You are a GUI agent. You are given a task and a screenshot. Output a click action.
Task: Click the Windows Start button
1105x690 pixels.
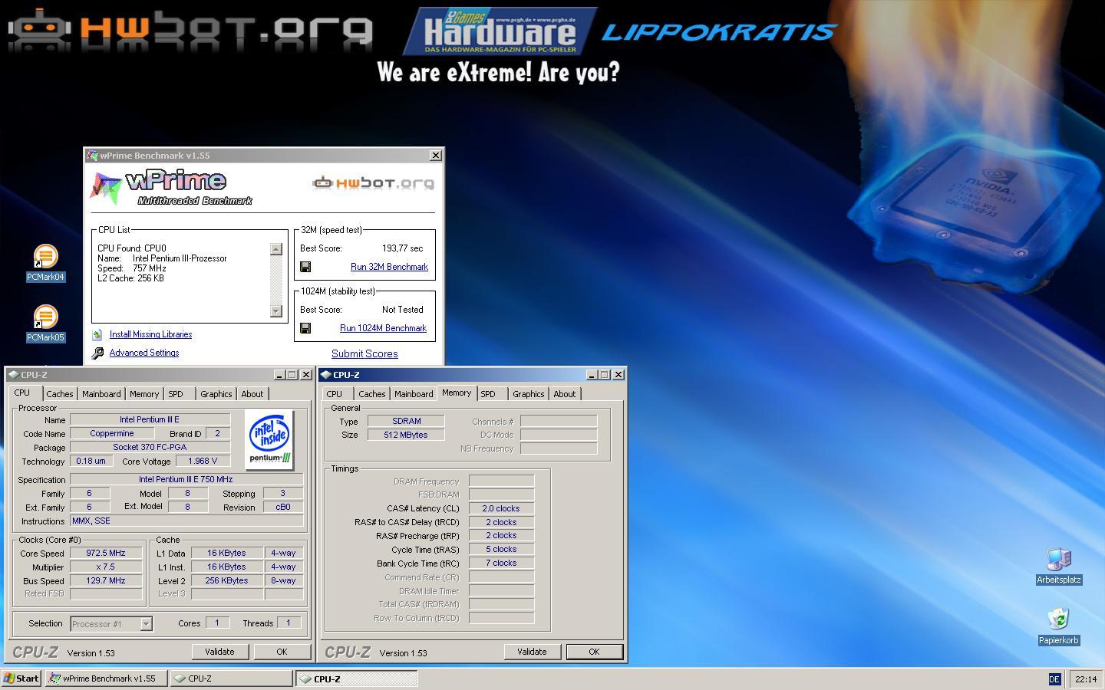21,678
